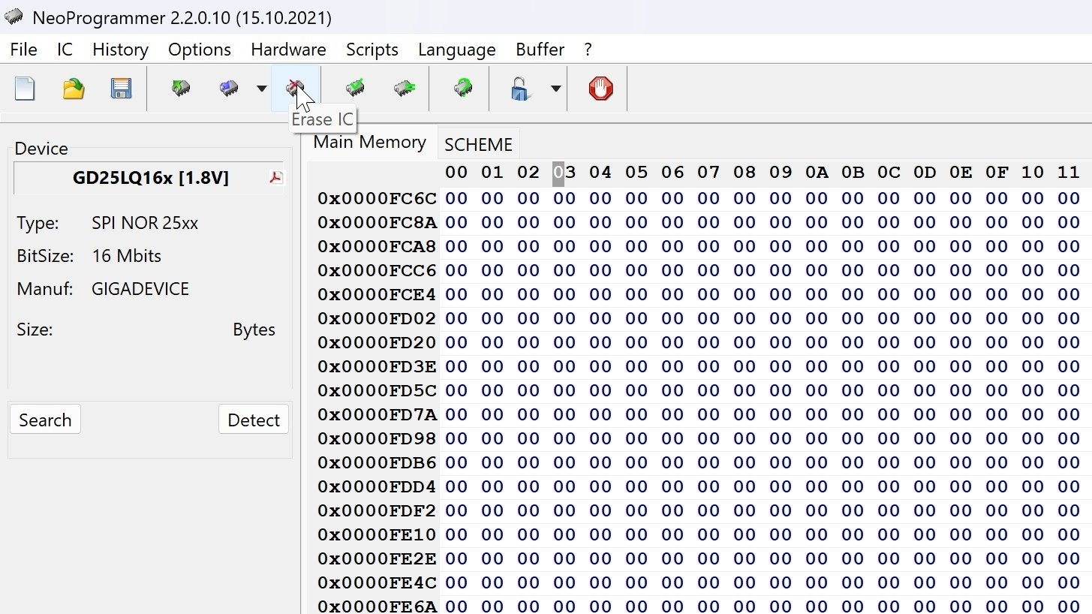Select address row 0x0000FD5C
The width and height of the screenshot is (1092, 614).
pos(377,391)
